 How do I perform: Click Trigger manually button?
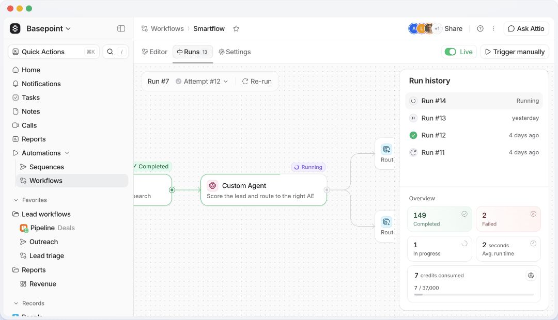tap(515, 52)
